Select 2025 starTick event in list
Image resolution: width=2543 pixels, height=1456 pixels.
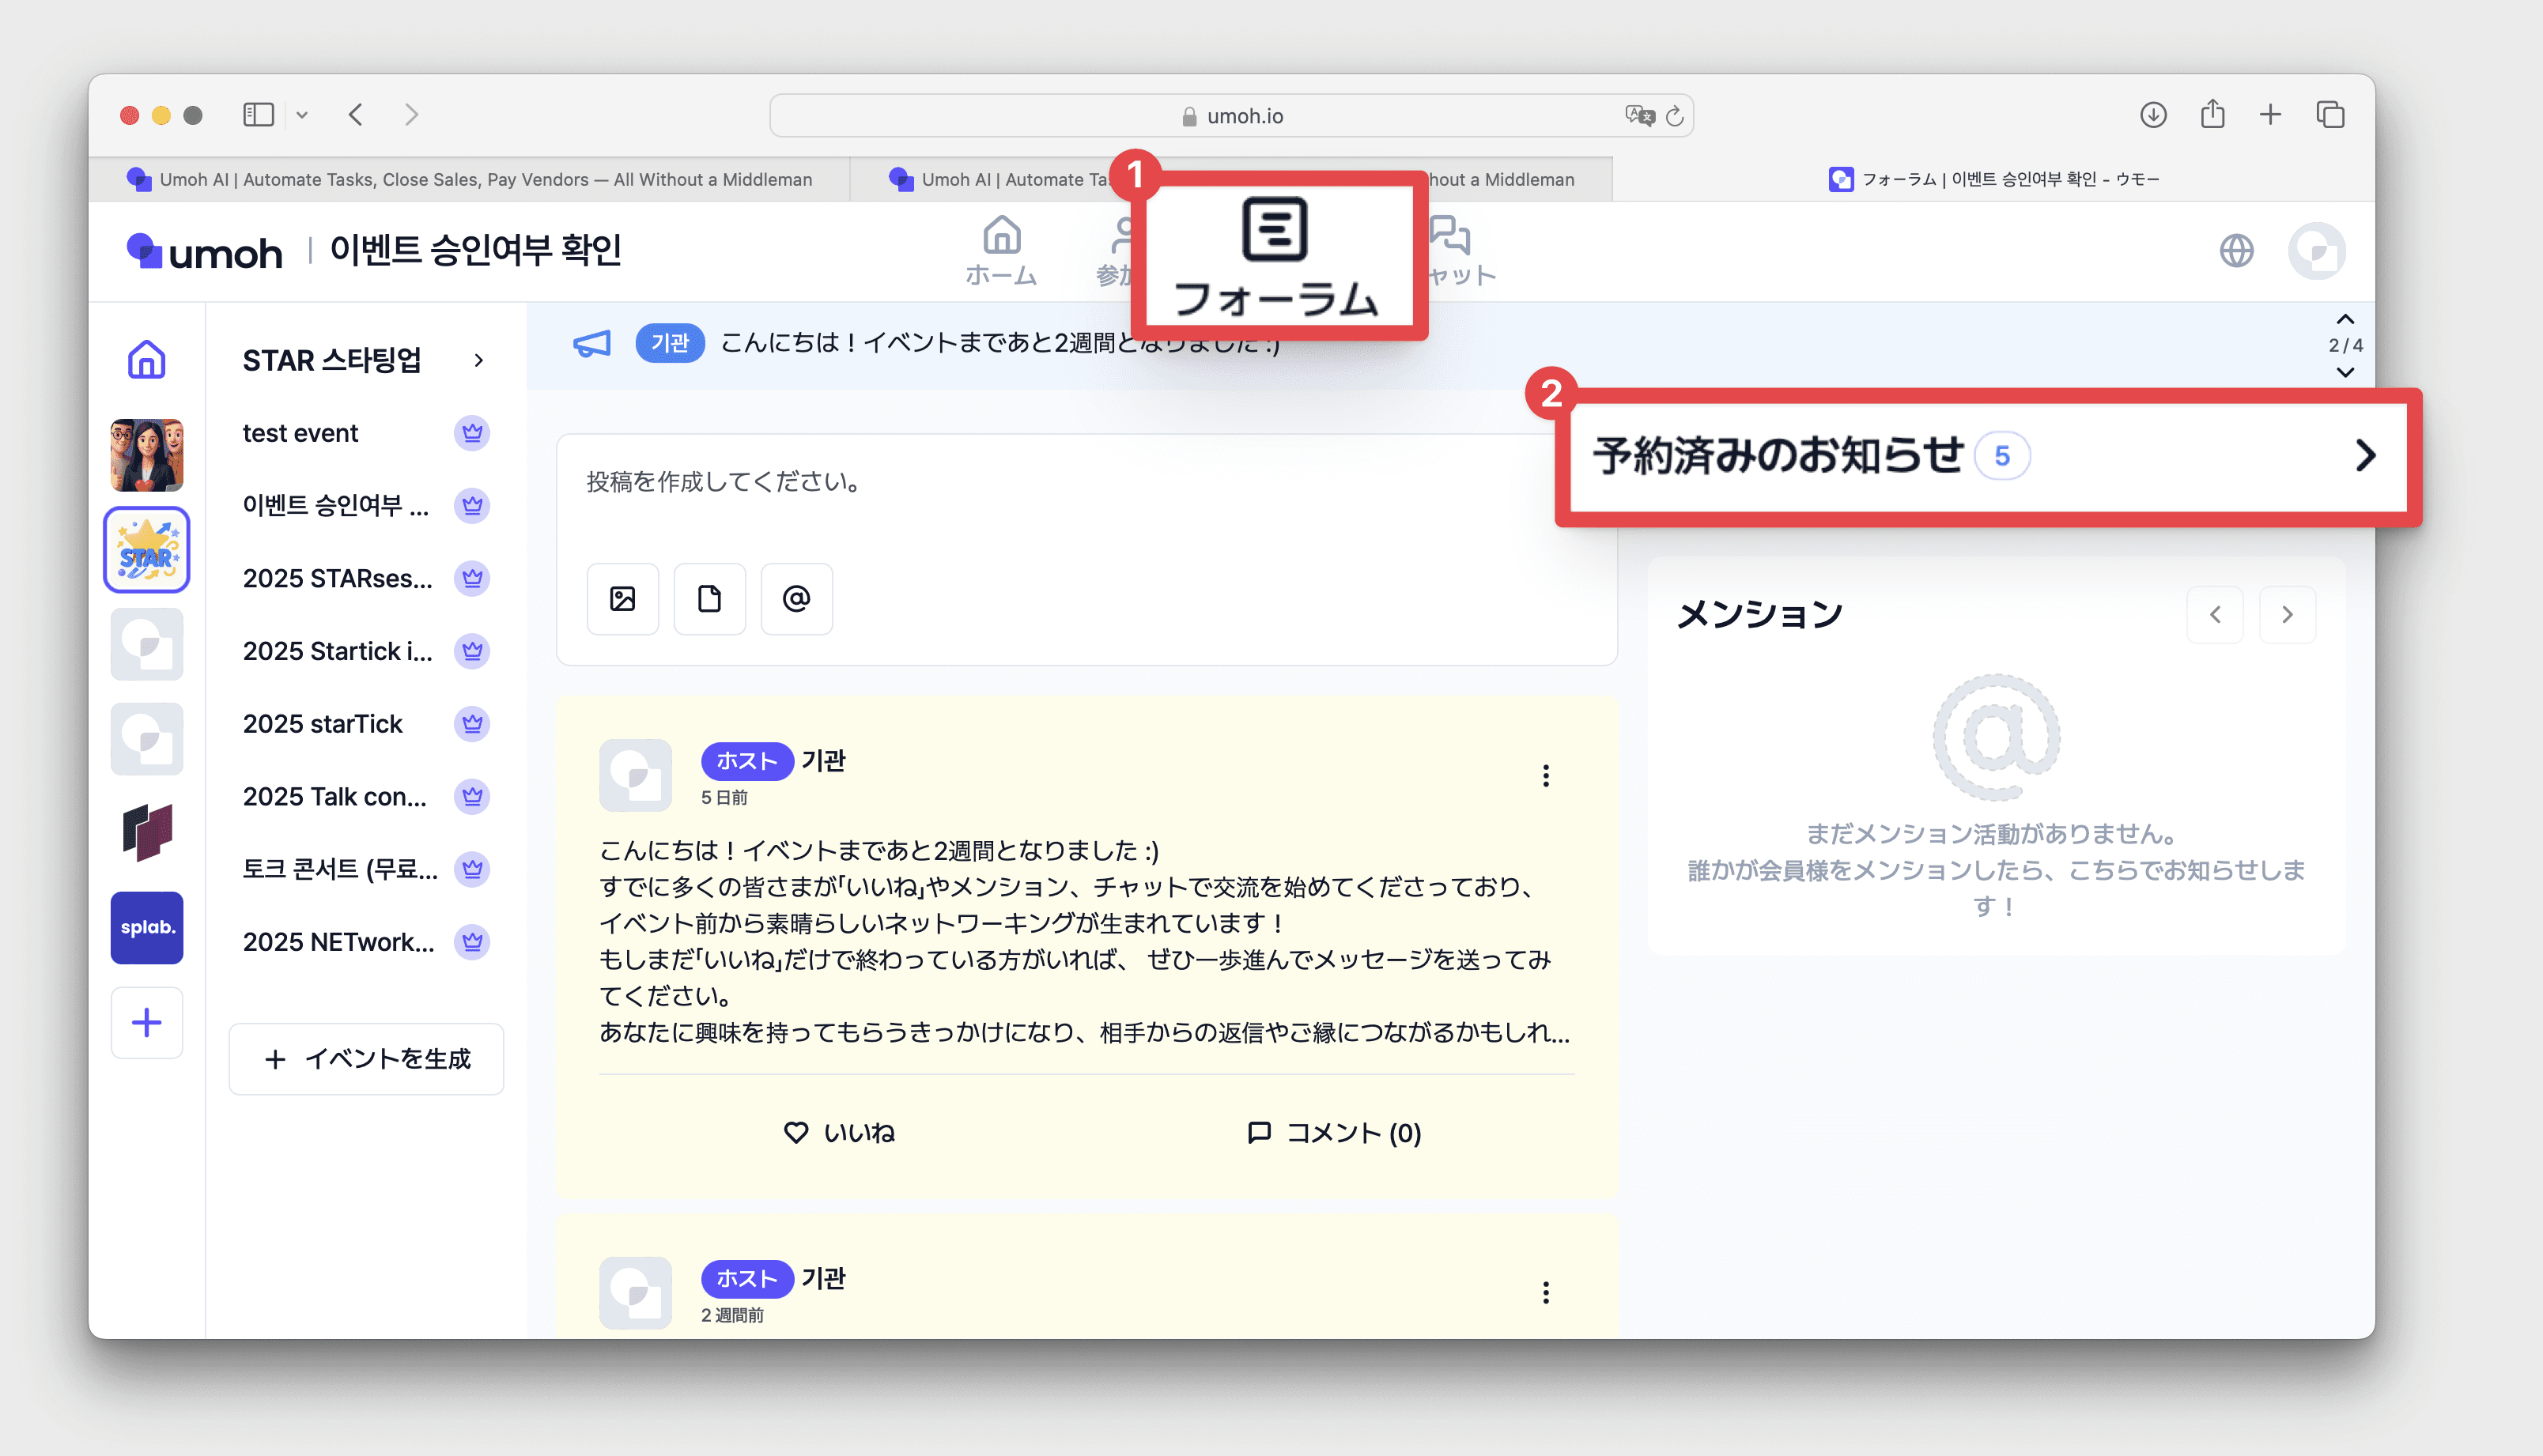322,723
